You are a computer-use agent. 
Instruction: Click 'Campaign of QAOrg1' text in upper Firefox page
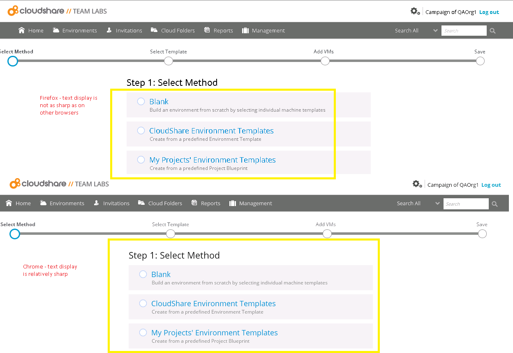click(451, 12)
